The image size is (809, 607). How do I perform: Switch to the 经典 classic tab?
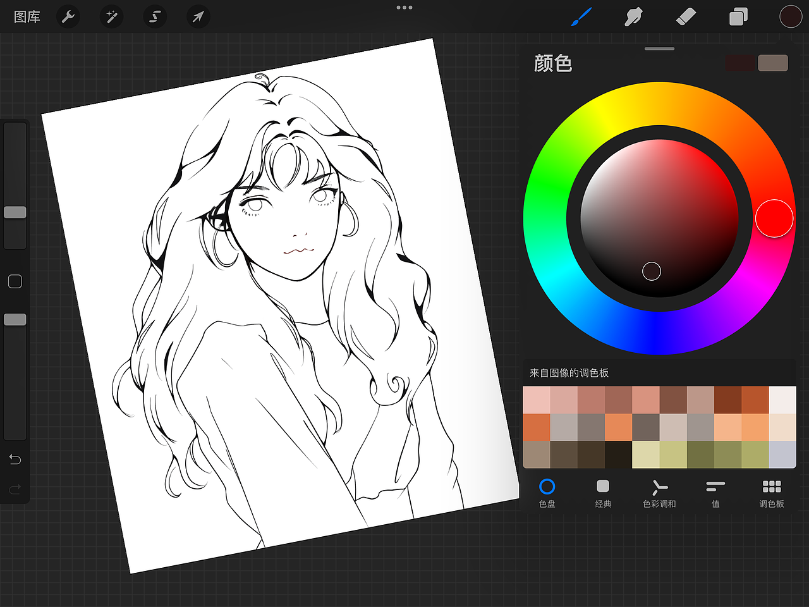pyautogui.click(x=603, y=493)
